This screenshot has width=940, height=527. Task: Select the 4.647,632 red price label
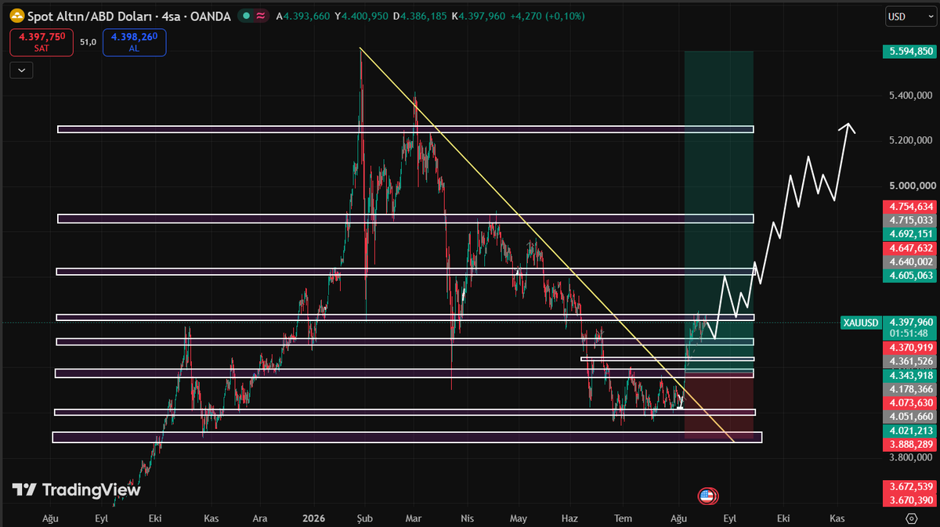(909, 248)
